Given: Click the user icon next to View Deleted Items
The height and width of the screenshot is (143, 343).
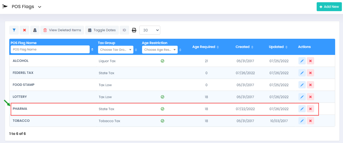Looking at the screenshot, I should (x=35, y=30).
